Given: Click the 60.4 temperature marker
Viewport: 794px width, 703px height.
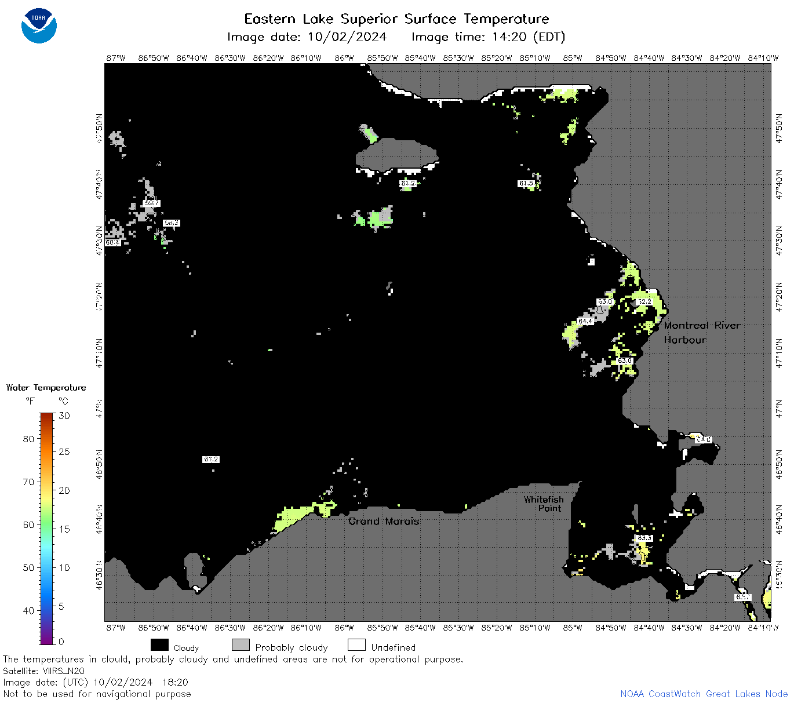Looking at the screenshot, I should point(113,242).
